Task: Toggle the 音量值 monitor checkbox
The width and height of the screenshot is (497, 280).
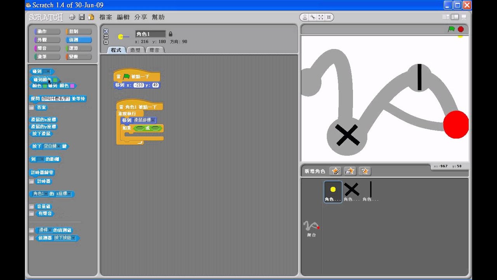Action: point(31,207)
